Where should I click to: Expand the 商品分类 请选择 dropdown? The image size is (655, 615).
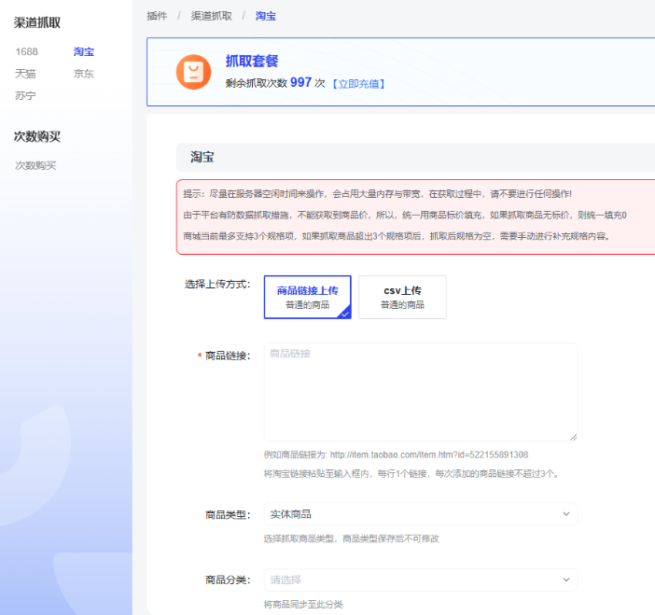(x=420, y=580)
